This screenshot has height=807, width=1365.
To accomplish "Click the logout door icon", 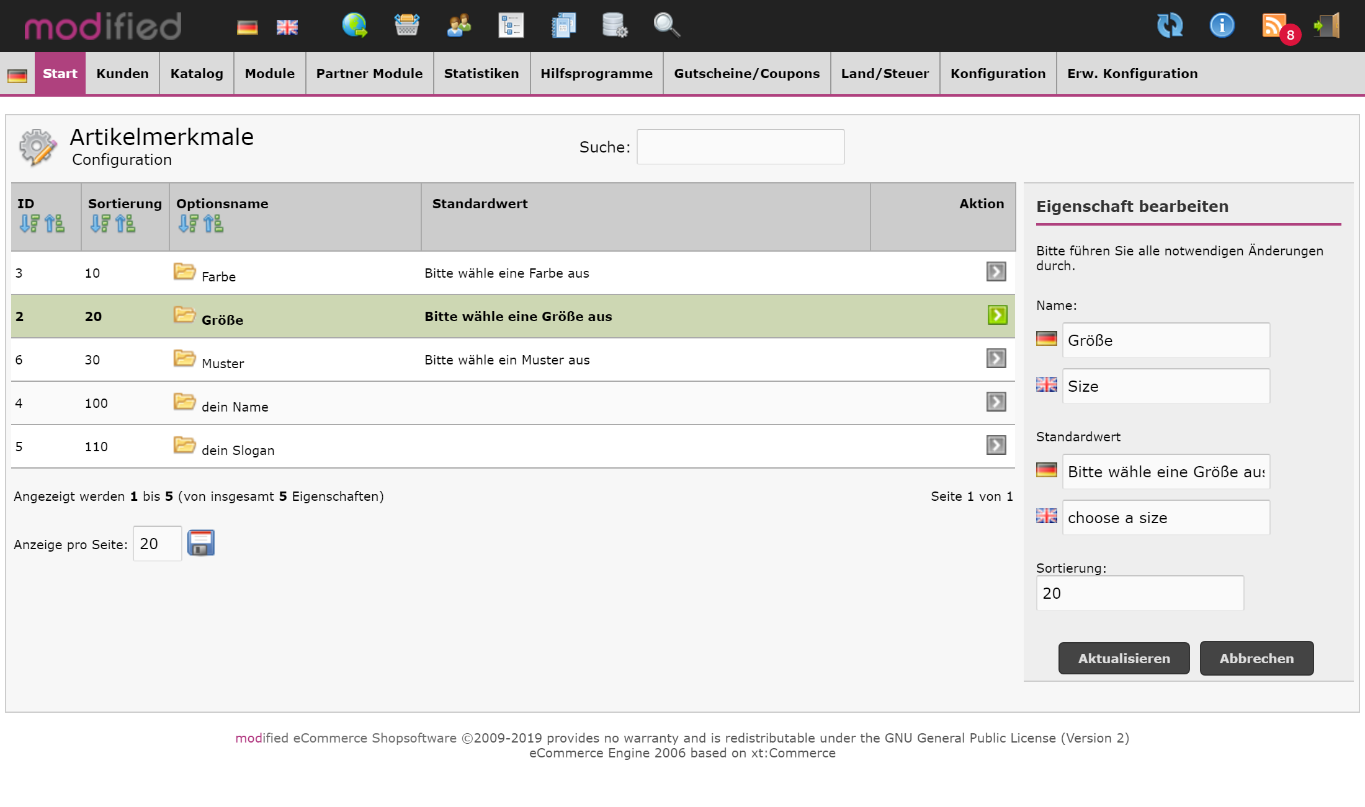I will (x=1327, y=26).
